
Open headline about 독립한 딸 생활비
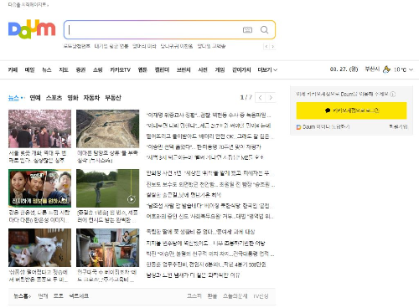[200, 232]
